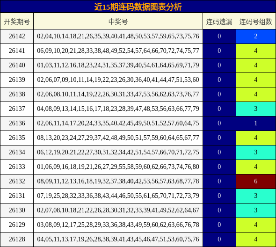Click winning numbers row starting 01,03,11,12,16

[118, 65]
